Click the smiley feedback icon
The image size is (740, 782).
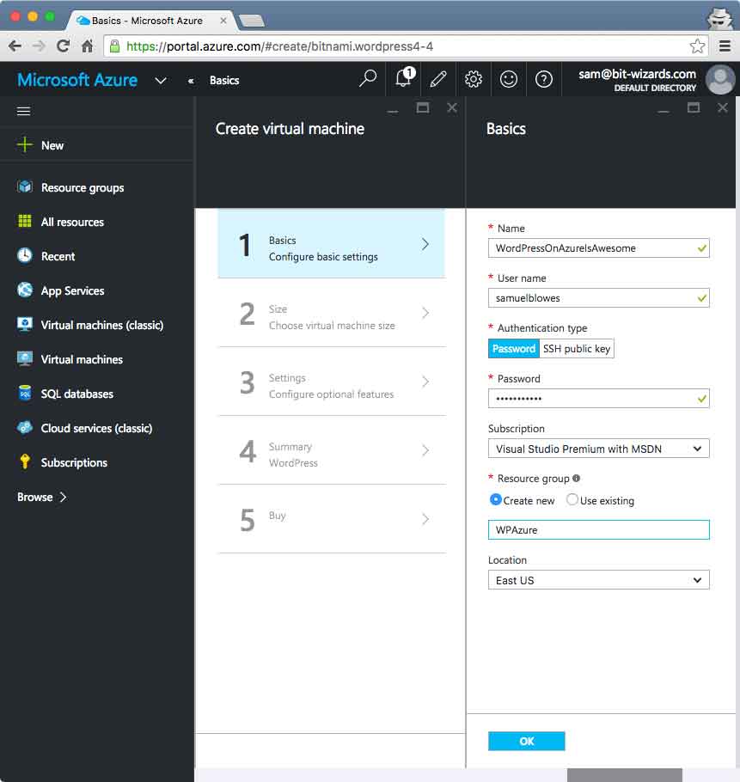tap(509, 79)
